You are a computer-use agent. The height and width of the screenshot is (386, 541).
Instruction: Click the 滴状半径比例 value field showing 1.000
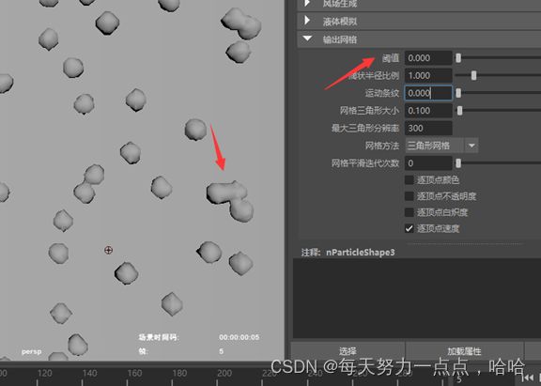(428, 75)
